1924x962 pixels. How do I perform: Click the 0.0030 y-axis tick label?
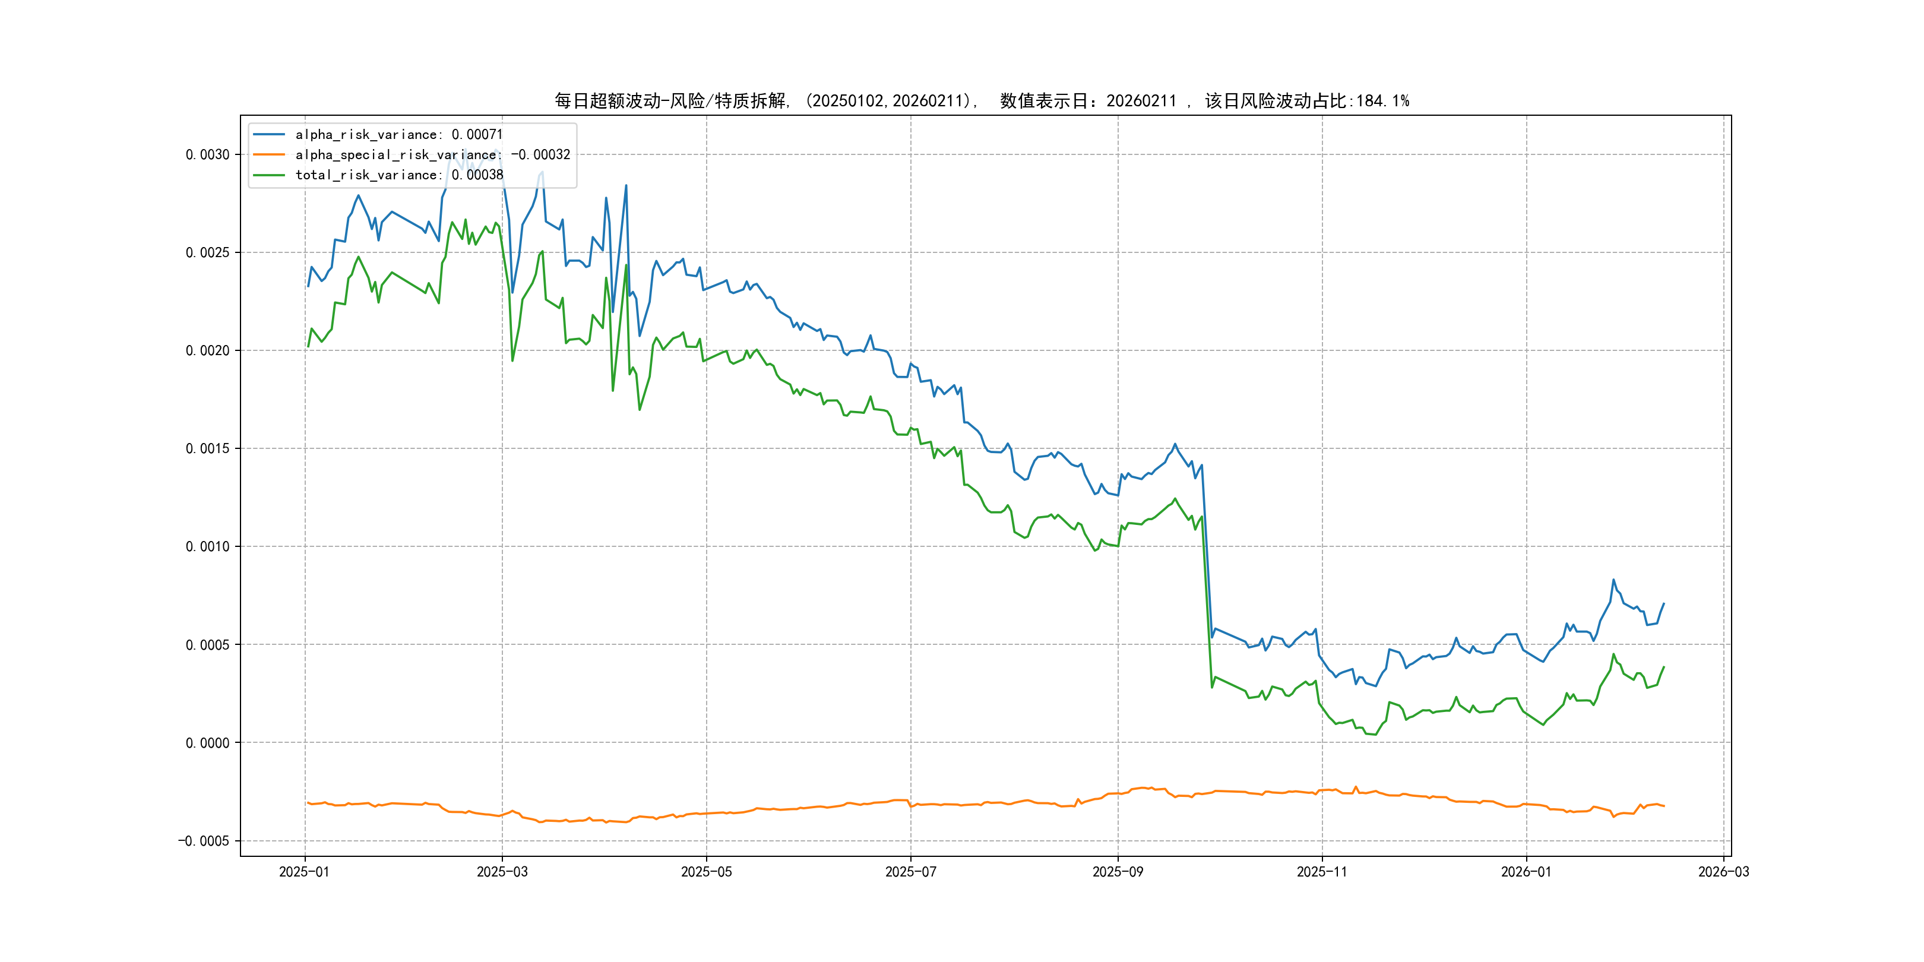[208, 154]
